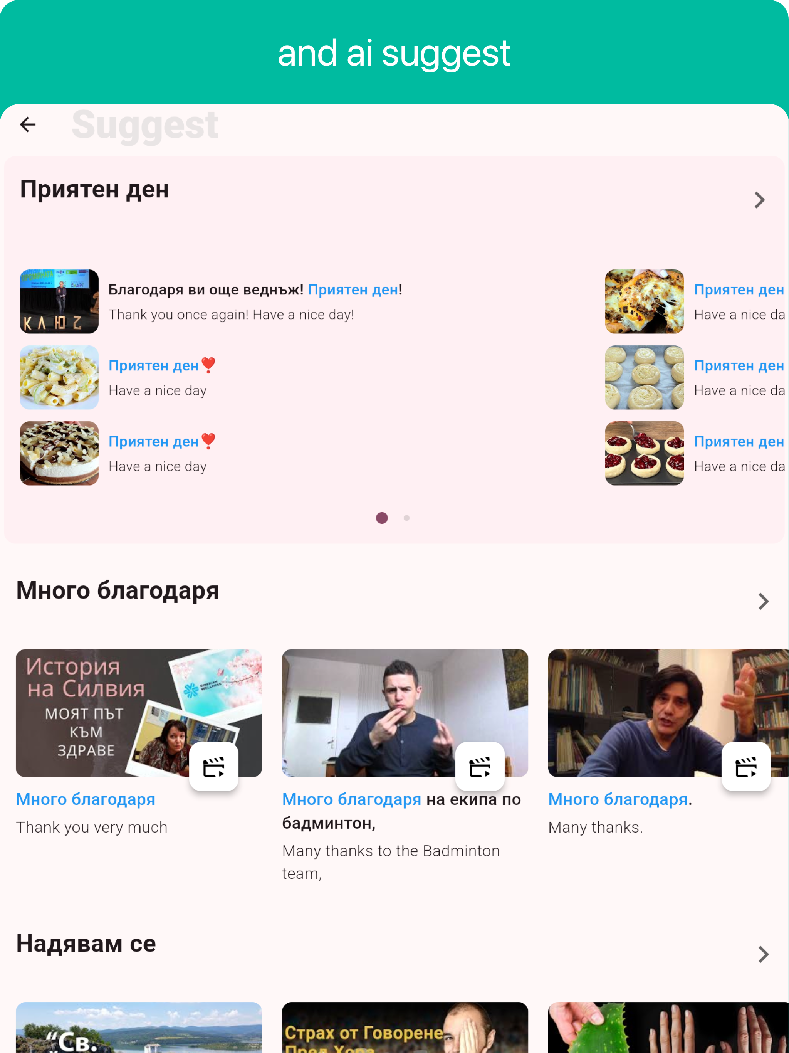This screenshot has width=789, height=1053.
Task: Expand the Надявам се section chevron
Action: [x=763, y=954]
